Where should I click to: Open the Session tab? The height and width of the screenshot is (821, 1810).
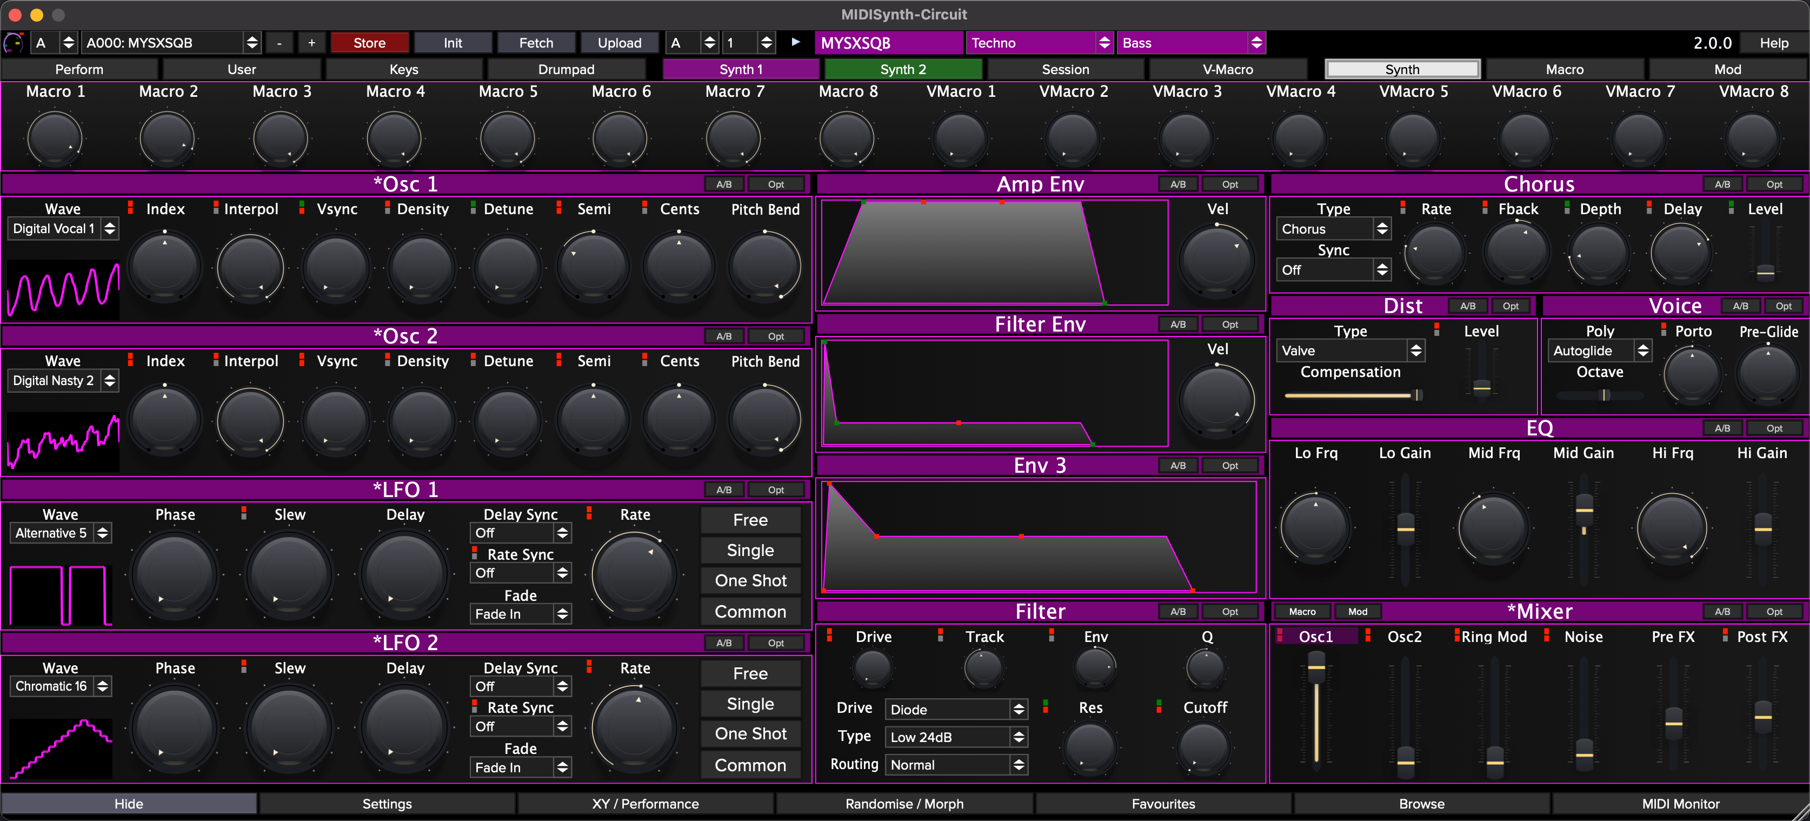(x=1064, y=69)
